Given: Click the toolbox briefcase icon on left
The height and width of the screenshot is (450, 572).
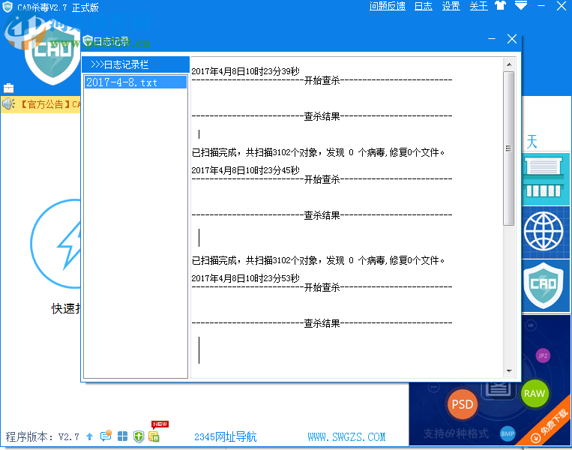Looking at the screenshot, I should pyautogui.click(x=8, y=88).
